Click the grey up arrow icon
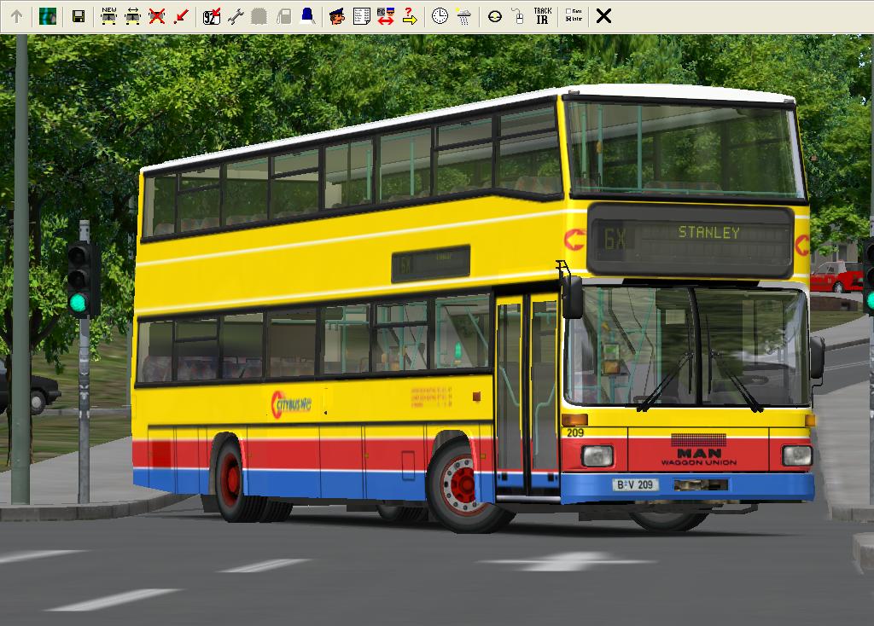 click(17, 16)
